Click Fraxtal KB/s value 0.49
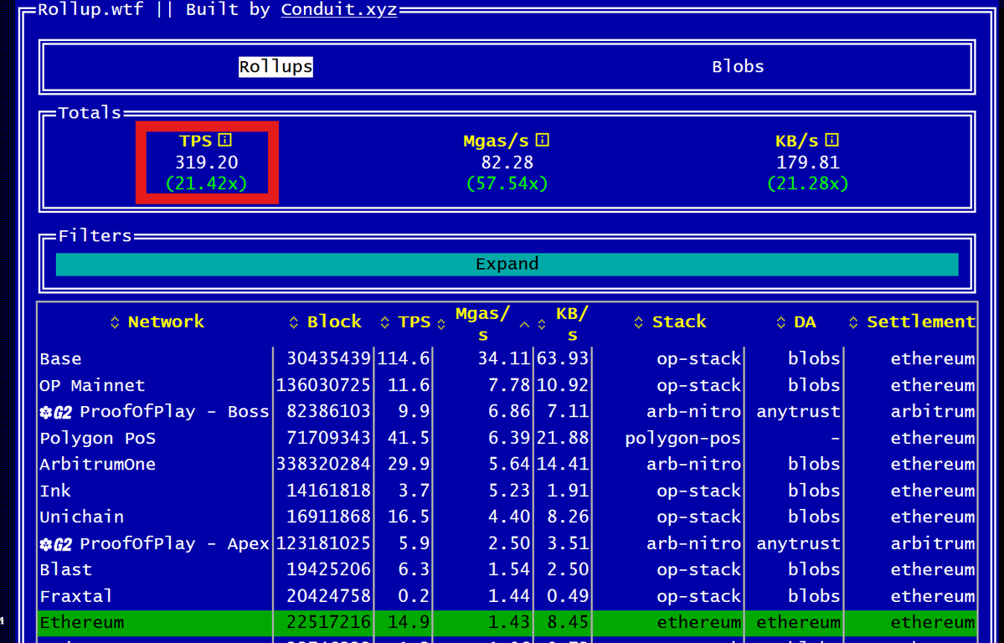1004x643 pixels. pyautogui.click(x=567, y=595)
